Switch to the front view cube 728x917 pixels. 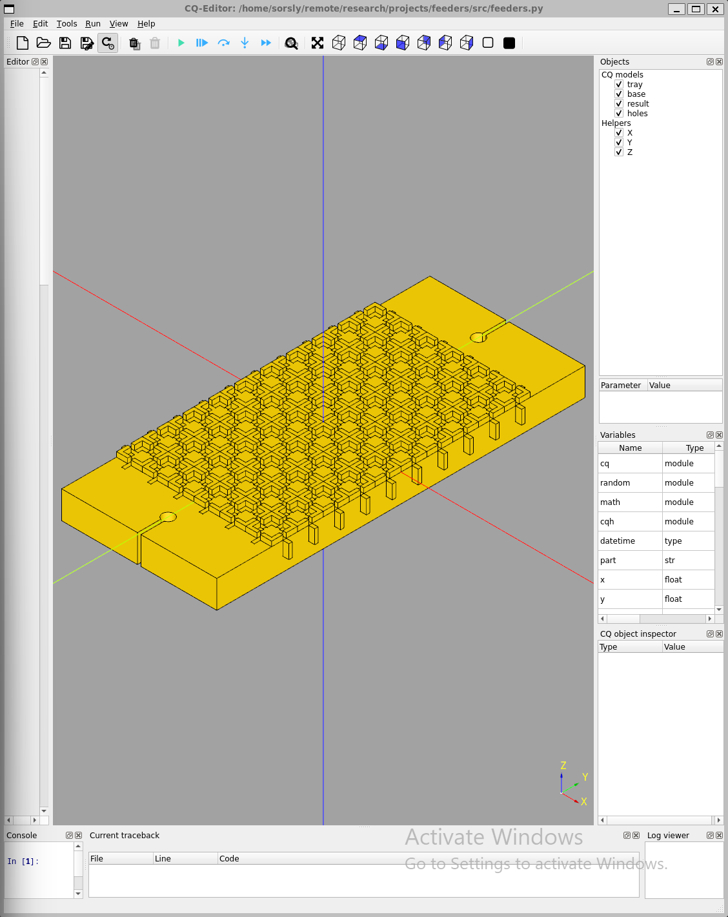(403, 43)
